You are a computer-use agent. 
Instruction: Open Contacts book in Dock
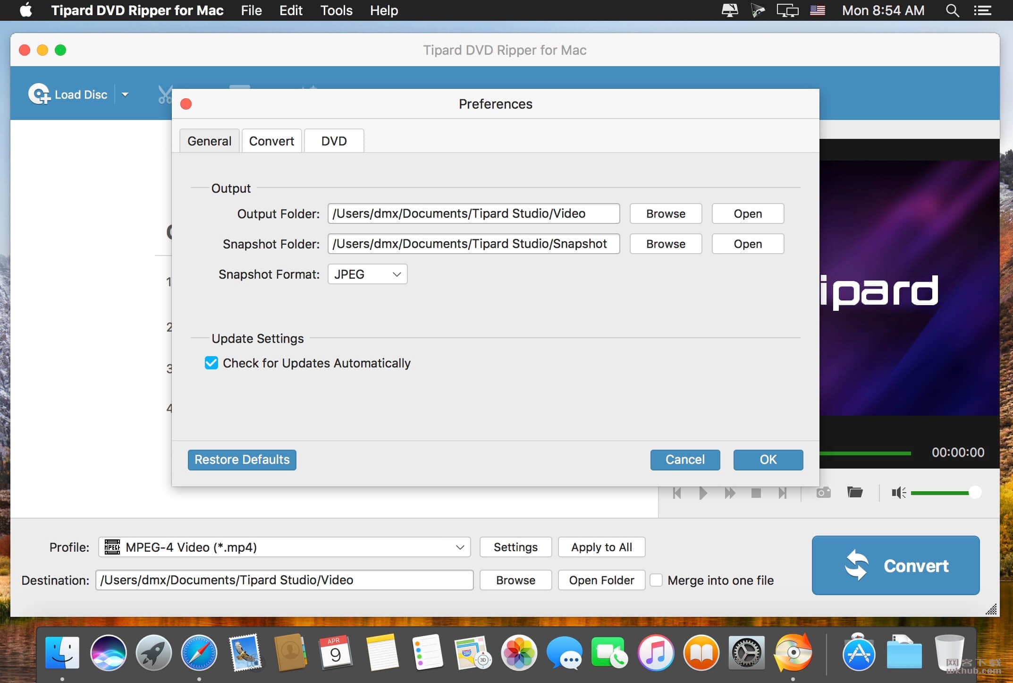coord(290,653)
